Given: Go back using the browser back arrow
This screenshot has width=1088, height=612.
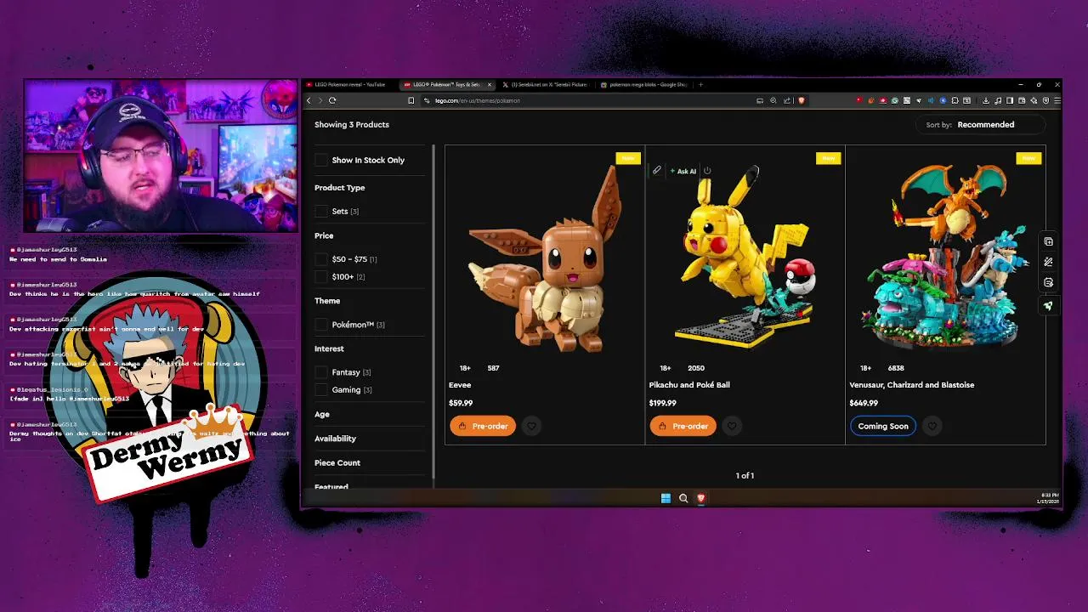Looking at the screenshot, I should (309, 100).
